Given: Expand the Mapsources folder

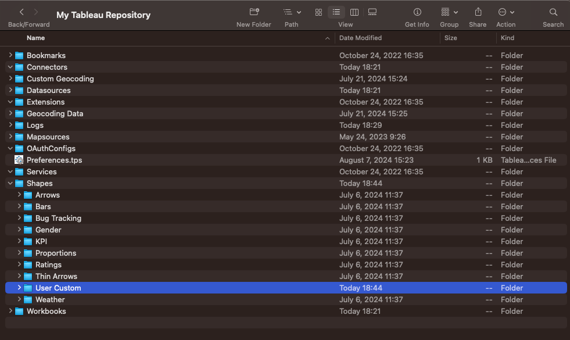Looking at the screenshot, I should pyautogui.click(x=10, y=137).
